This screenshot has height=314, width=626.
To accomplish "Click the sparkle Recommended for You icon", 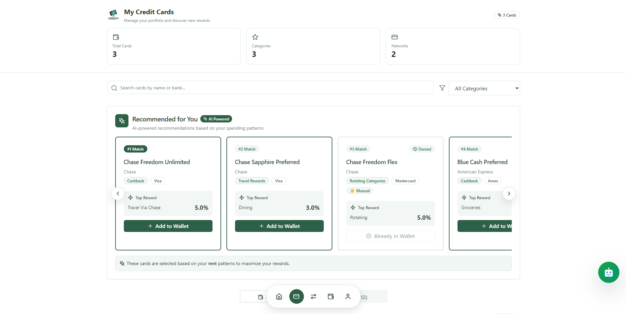I will (x=122, y=121).
